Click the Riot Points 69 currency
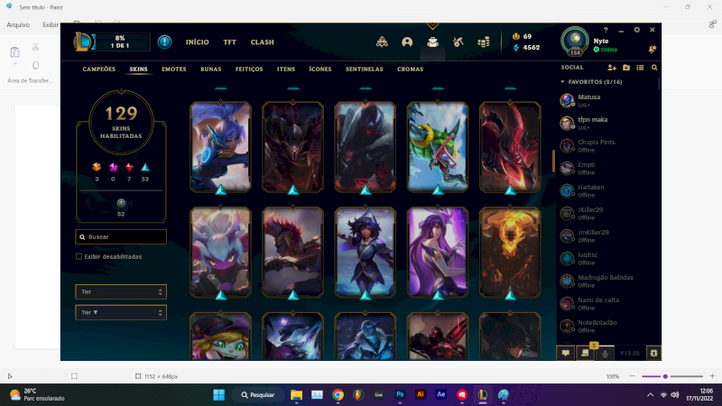 click(523, 36)
